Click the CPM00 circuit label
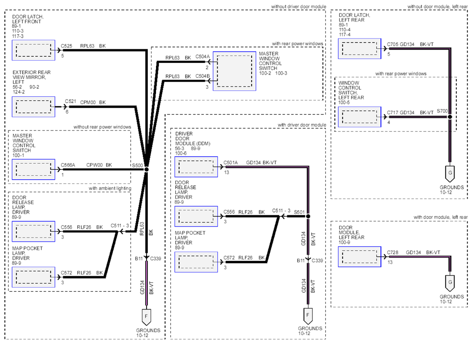This screenshot has width=472, height=344. (88, 102)
